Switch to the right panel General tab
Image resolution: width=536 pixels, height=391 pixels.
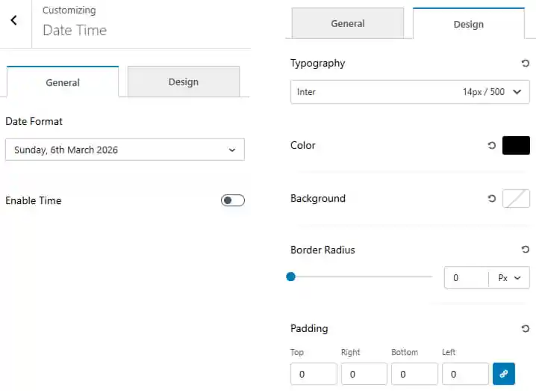pos(348,23)
